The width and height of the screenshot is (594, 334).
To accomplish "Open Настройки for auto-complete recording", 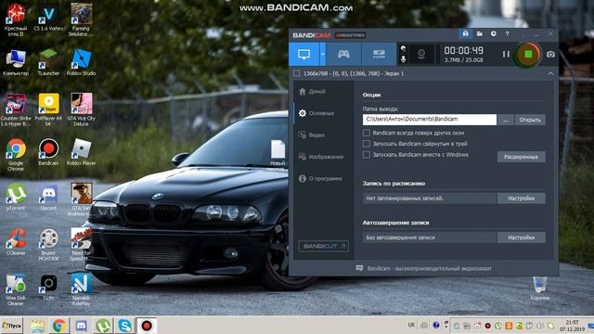I will pyautogui.click(x=522, y=238).
